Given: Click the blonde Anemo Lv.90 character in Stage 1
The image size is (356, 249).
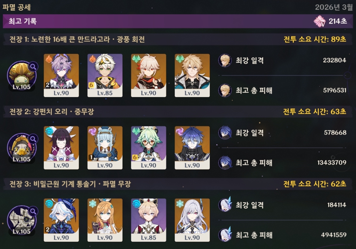Looking at the screenshot, I should click(x=192, y=75).
